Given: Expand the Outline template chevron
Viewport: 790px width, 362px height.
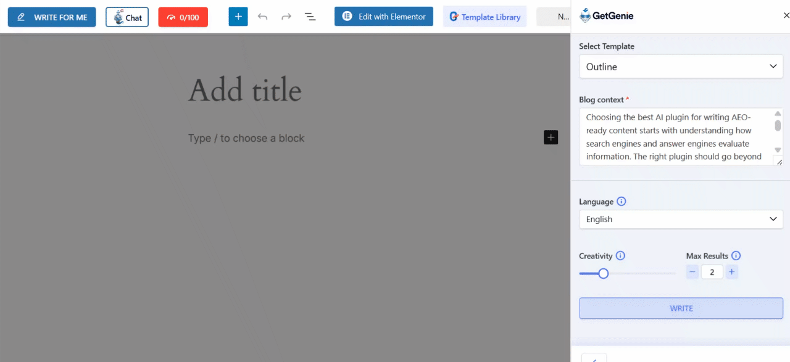Looking at the screenshot, I should [773, 66].
